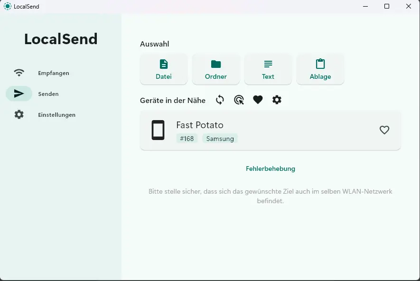This screenshot has height=281, width=420.
Task: Refresh the nearby devices list
Action: pos(220,100)
